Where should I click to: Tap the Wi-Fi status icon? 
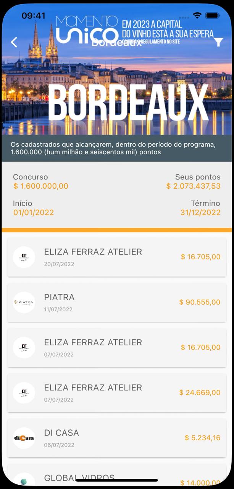(x=197, y=16)
